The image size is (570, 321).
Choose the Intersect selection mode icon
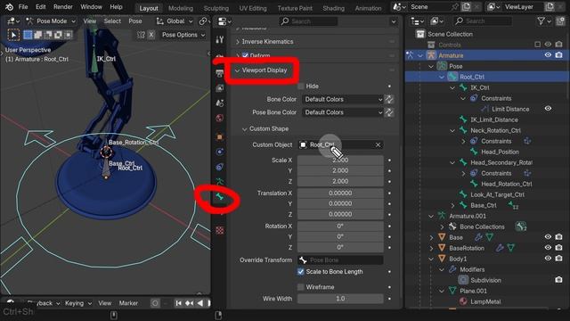pyautogui.click(x=69, y=35)
